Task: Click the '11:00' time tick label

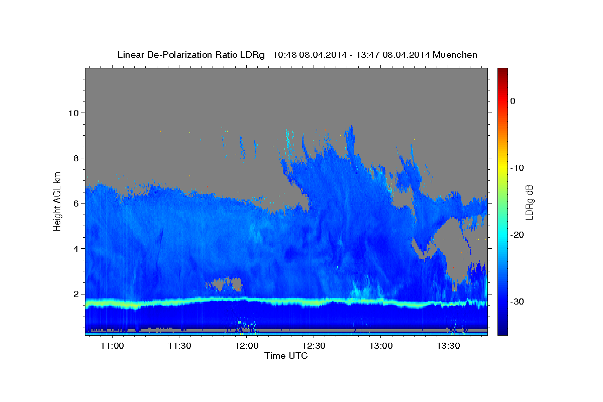Action: pyautogui.click(x=113, y=346)
